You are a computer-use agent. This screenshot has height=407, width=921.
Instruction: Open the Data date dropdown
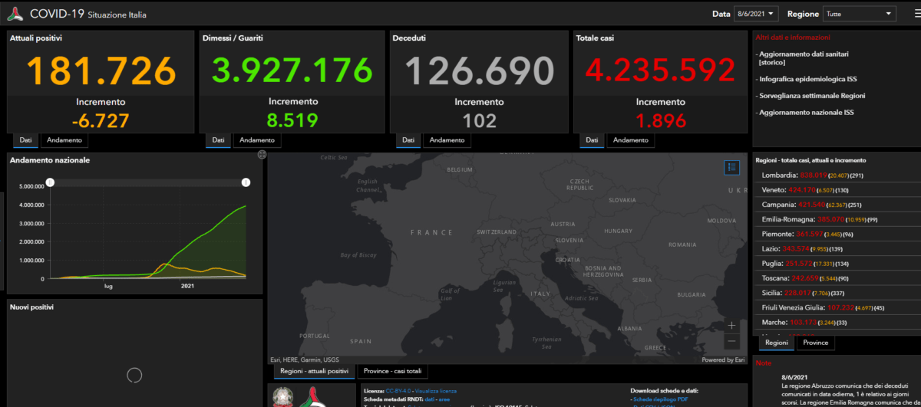click(x=756, y=14)
